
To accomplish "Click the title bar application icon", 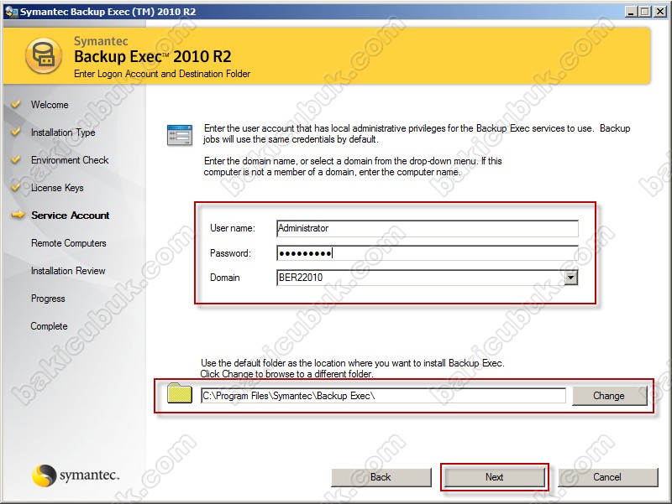I will 11,12.
